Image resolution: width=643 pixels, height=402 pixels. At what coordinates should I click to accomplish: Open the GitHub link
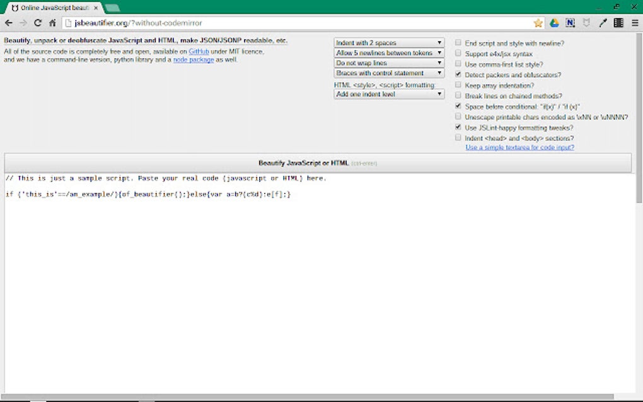pos(199,52)
